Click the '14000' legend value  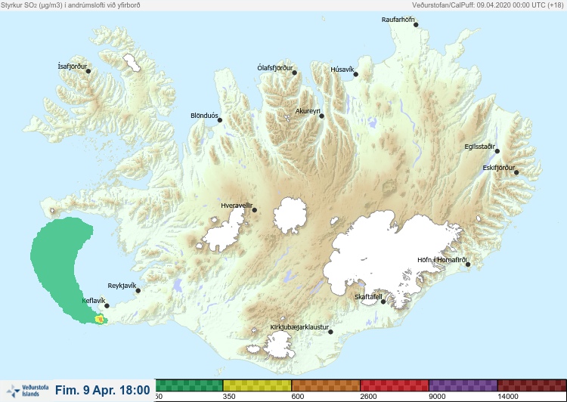click(508, 397)
